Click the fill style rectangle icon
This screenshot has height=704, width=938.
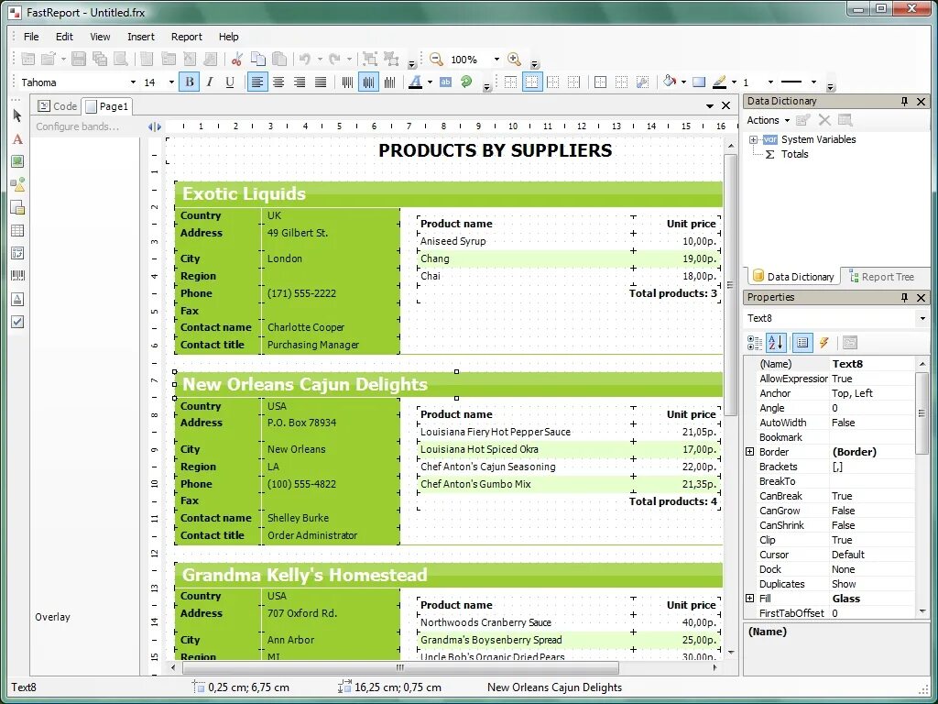coord(699,82)
